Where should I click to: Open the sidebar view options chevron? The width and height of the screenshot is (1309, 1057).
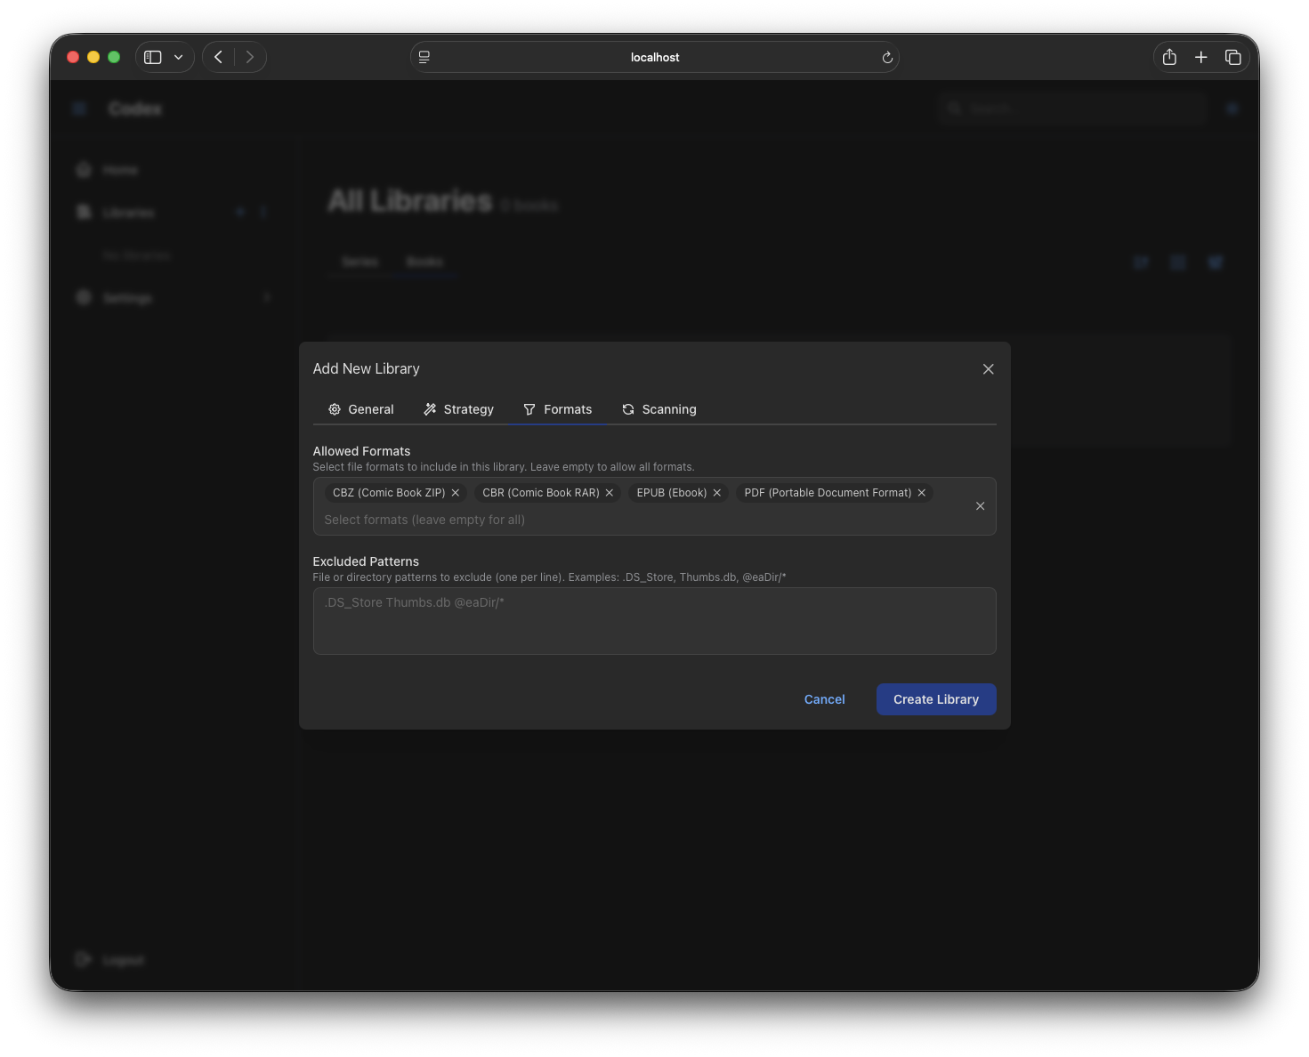click(x=177, y=56)
